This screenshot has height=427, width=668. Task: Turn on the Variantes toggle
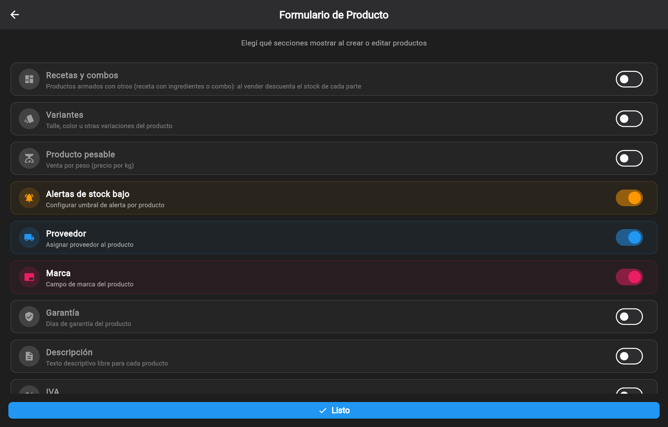[x=629, y=119]
